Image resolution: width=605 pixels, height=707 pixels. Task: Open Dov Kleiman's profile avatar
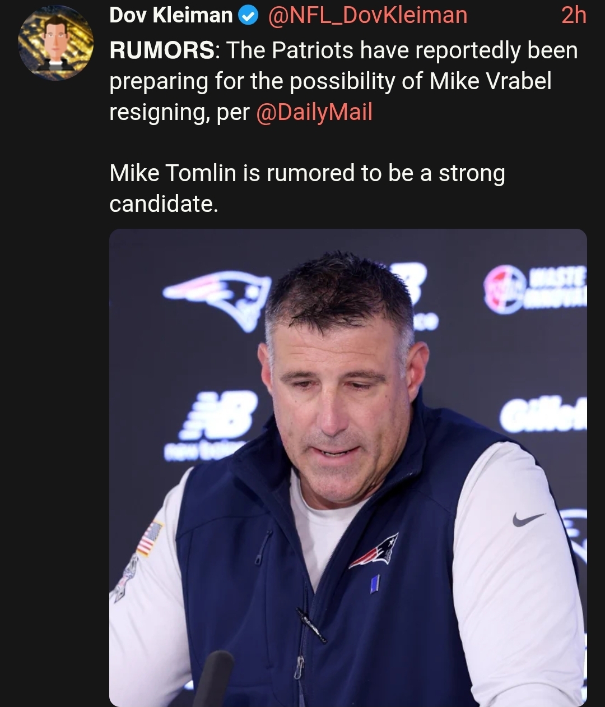tap(55, 43)
